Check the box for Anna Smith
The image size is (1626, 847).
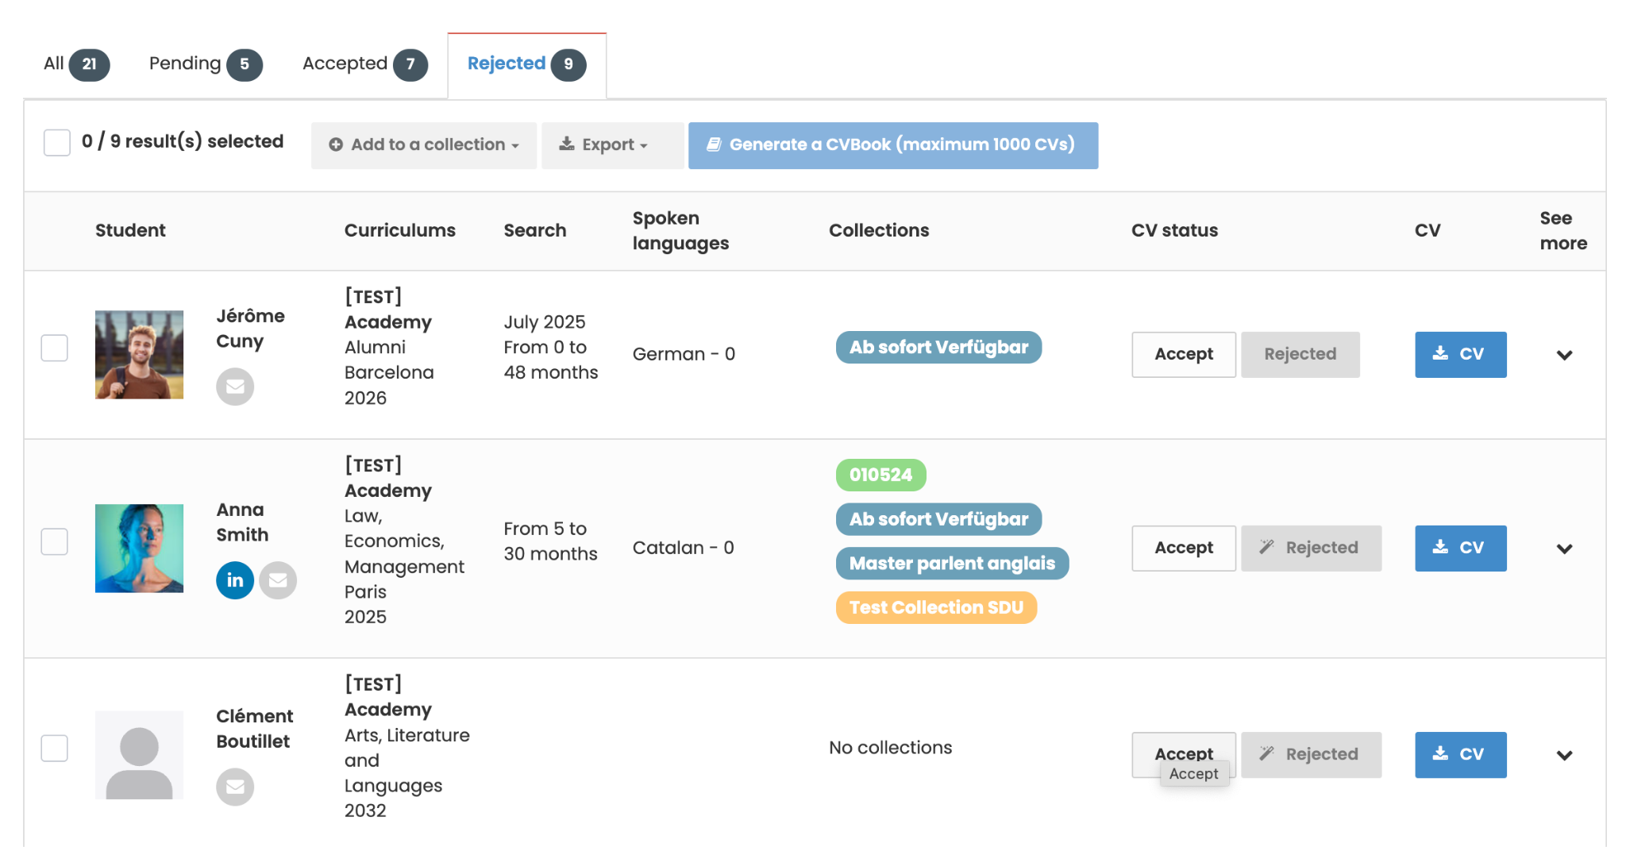(55, 541)
